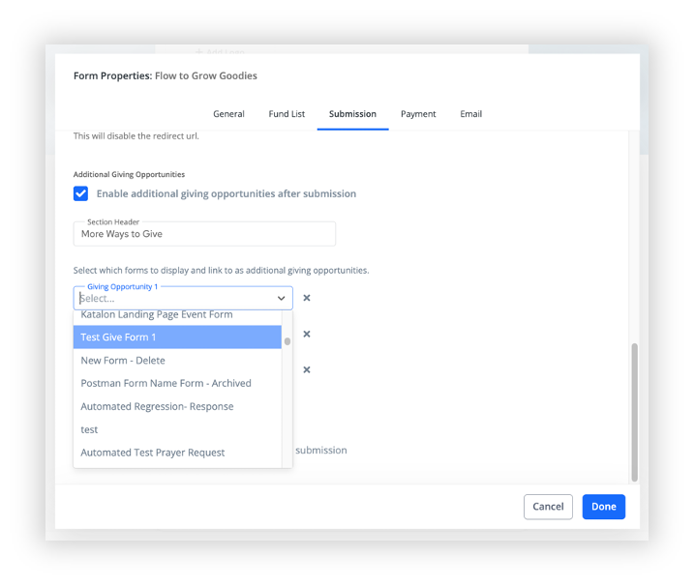Choose New Form - Delete option
Screen dimensions: 695x586
click(x=177, y=360)
